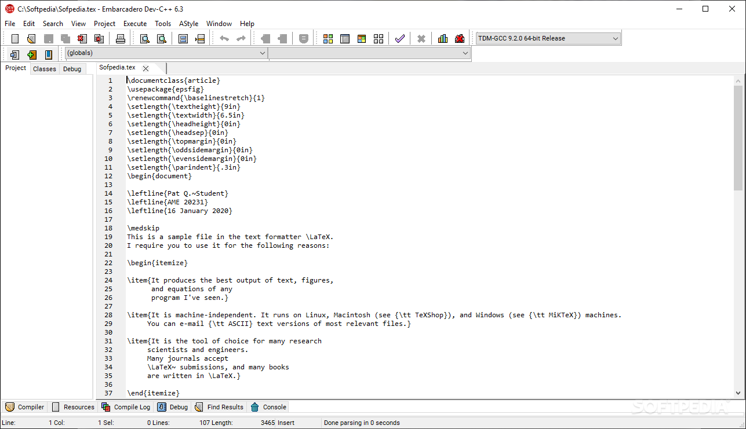Open the Compile Log tab
746x429 pixels.
126,407
